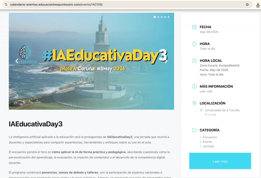Select the third carousel indicator dot
The width and height of the screenshot is (261, 178).
(162, 17)
